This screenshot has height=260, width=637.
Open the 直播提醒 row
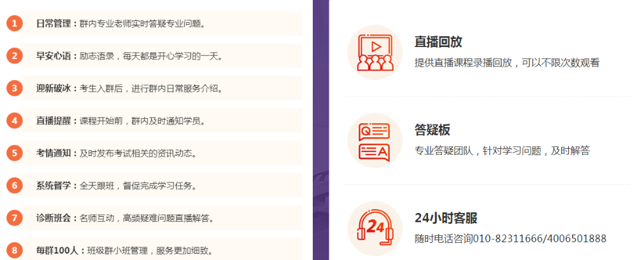[x=120, y=121]
